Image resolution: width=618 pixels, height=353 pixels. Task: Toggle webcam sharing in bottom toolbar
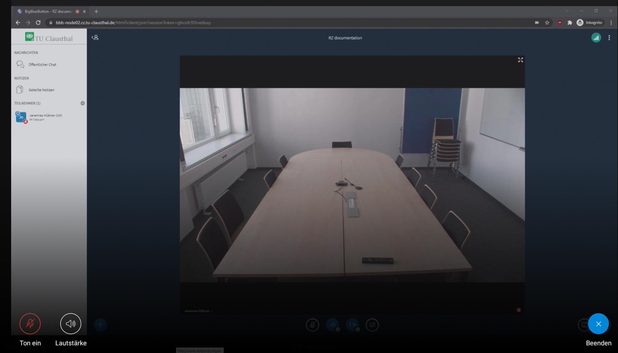352,325
